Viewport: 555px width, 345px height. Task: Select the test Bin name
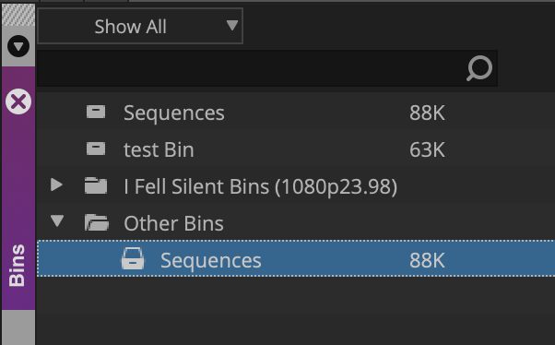159,149
